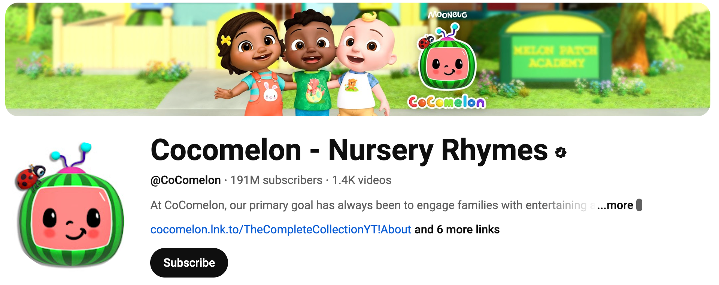Click the @CoComelon channel handle
The image size is (719, 285).
186,180
